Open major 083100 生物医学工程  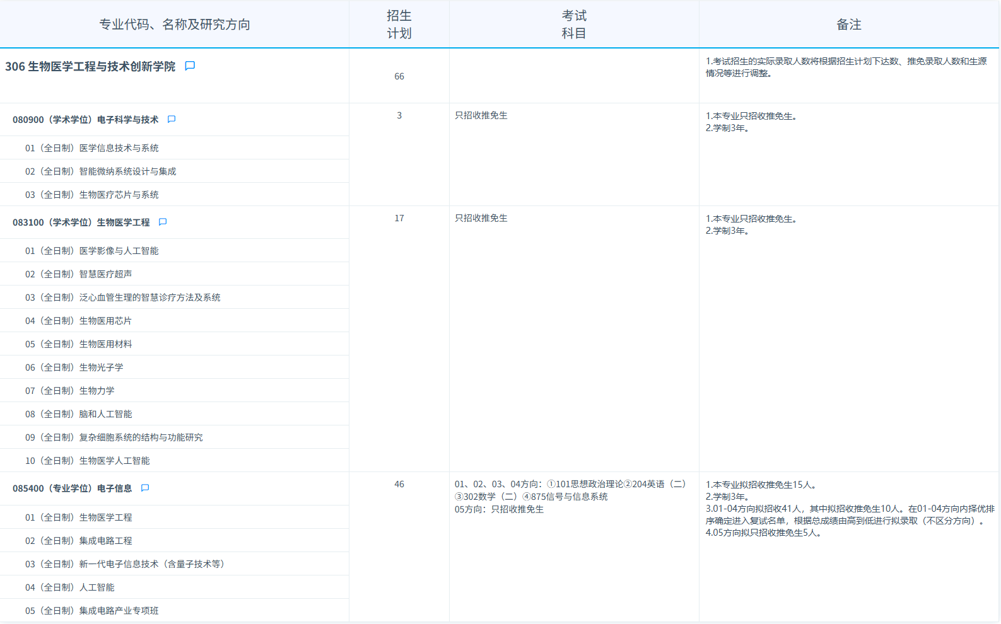click(81, 222)
